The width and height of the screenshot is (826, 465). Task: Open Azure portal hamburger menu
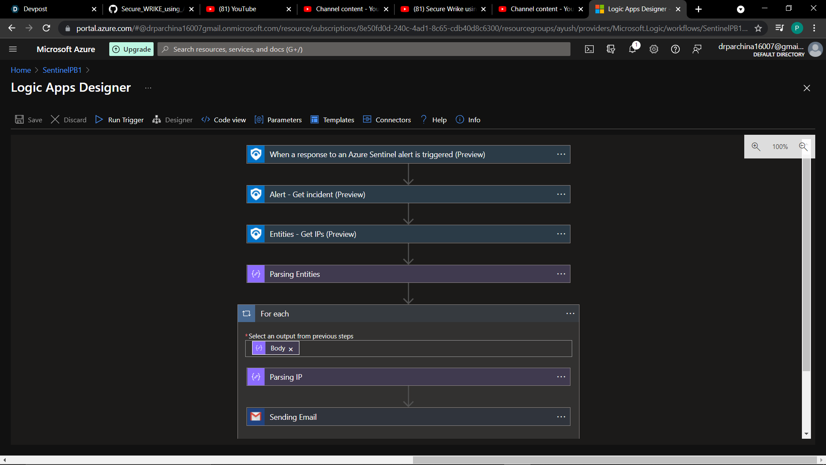pyautogui.click(x=13, y=50)
